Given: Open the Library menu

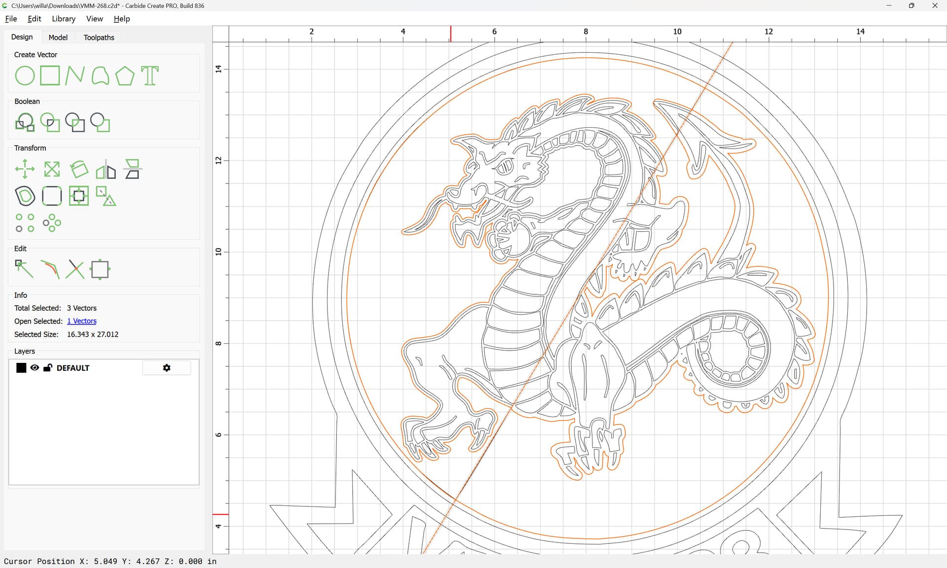Looking at the screenshot, I should tap(64, 19).
